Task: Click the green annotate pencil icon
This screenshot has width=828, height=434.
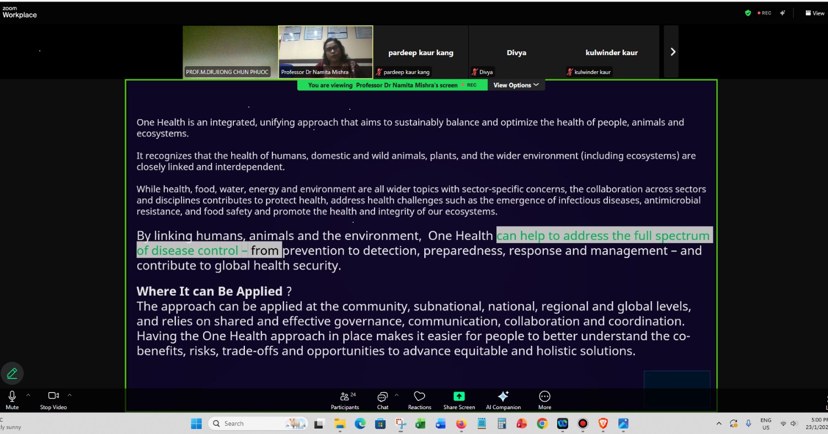Action: click(x=12, y=374)
